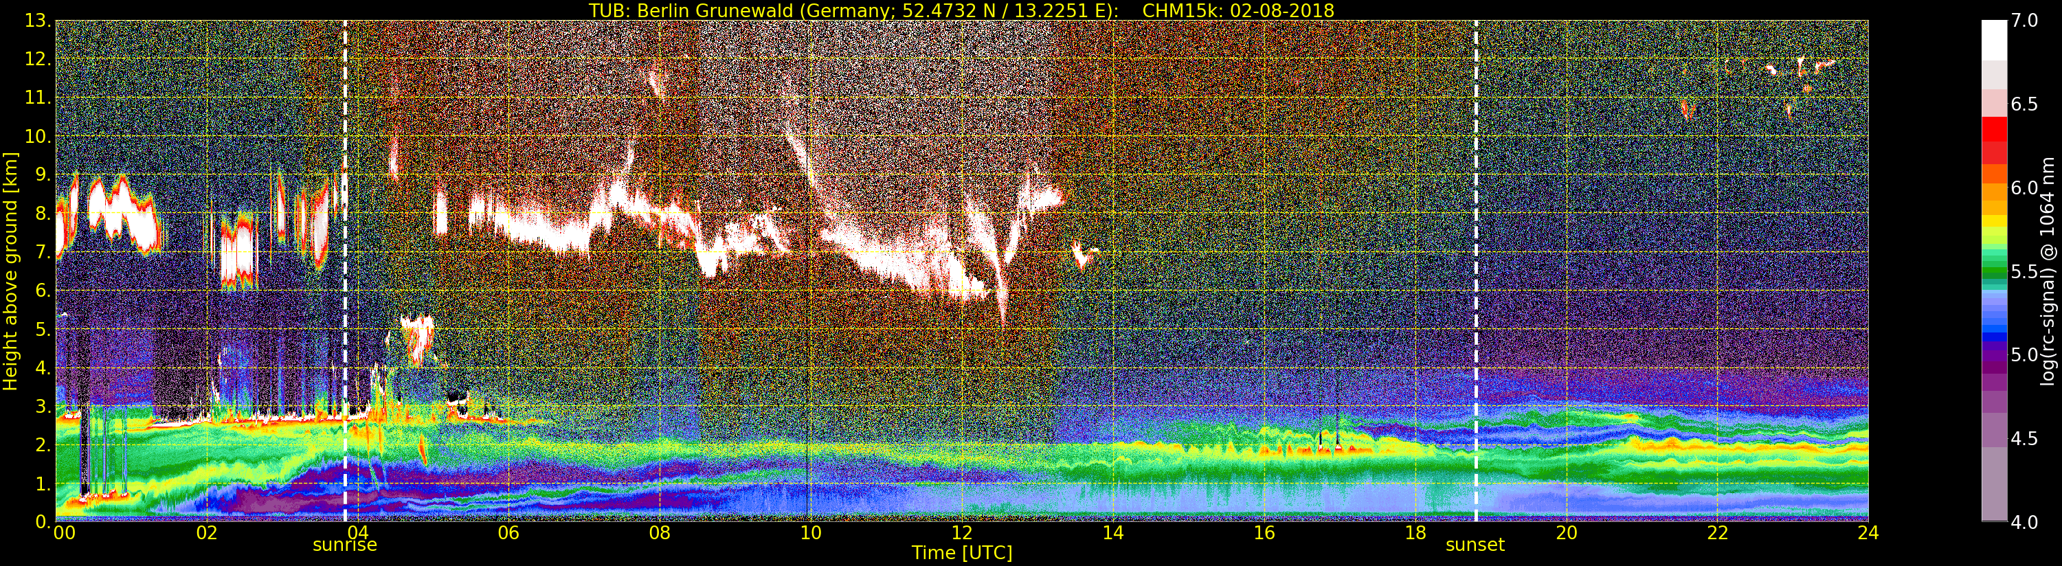Click the height axis tick label '5.'
Screen dimensions: 2062x566
coord(43,329)
